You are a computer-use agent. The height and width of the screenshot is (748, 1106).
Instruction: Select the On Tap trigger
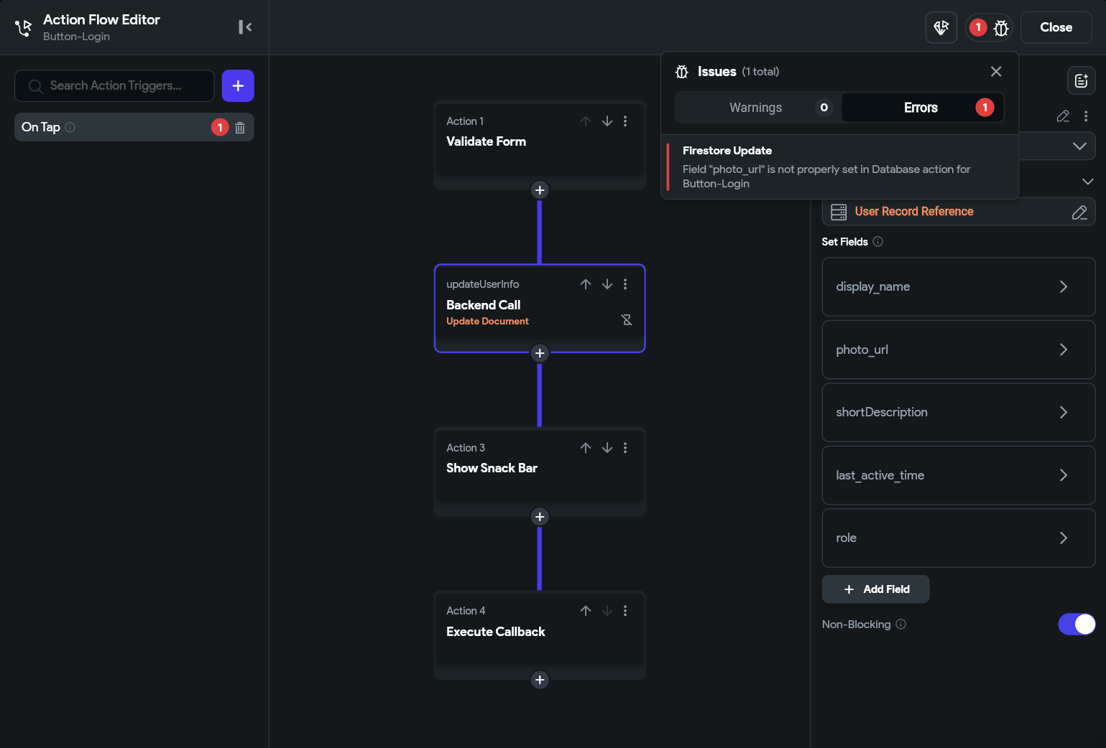[134, 127]
